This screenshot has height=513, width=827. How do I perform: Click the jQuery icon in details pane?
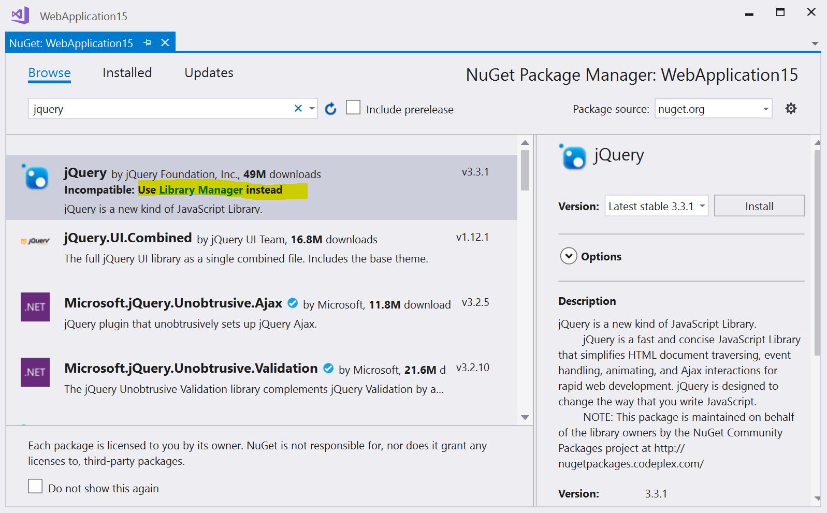[572, 156]
